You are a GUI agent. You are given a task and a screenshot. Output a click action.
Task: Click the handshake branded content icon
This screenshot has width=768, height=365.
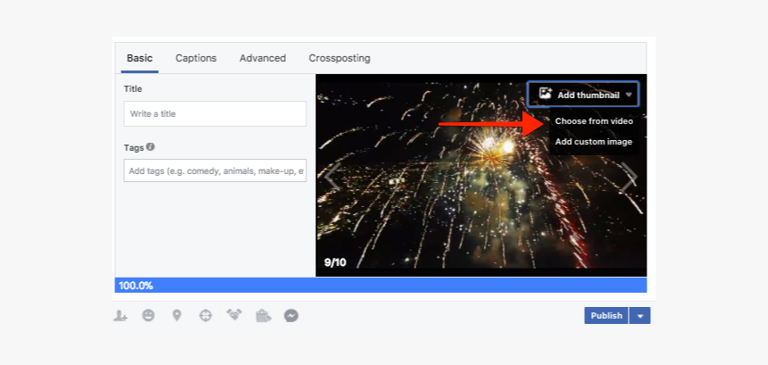234,316
